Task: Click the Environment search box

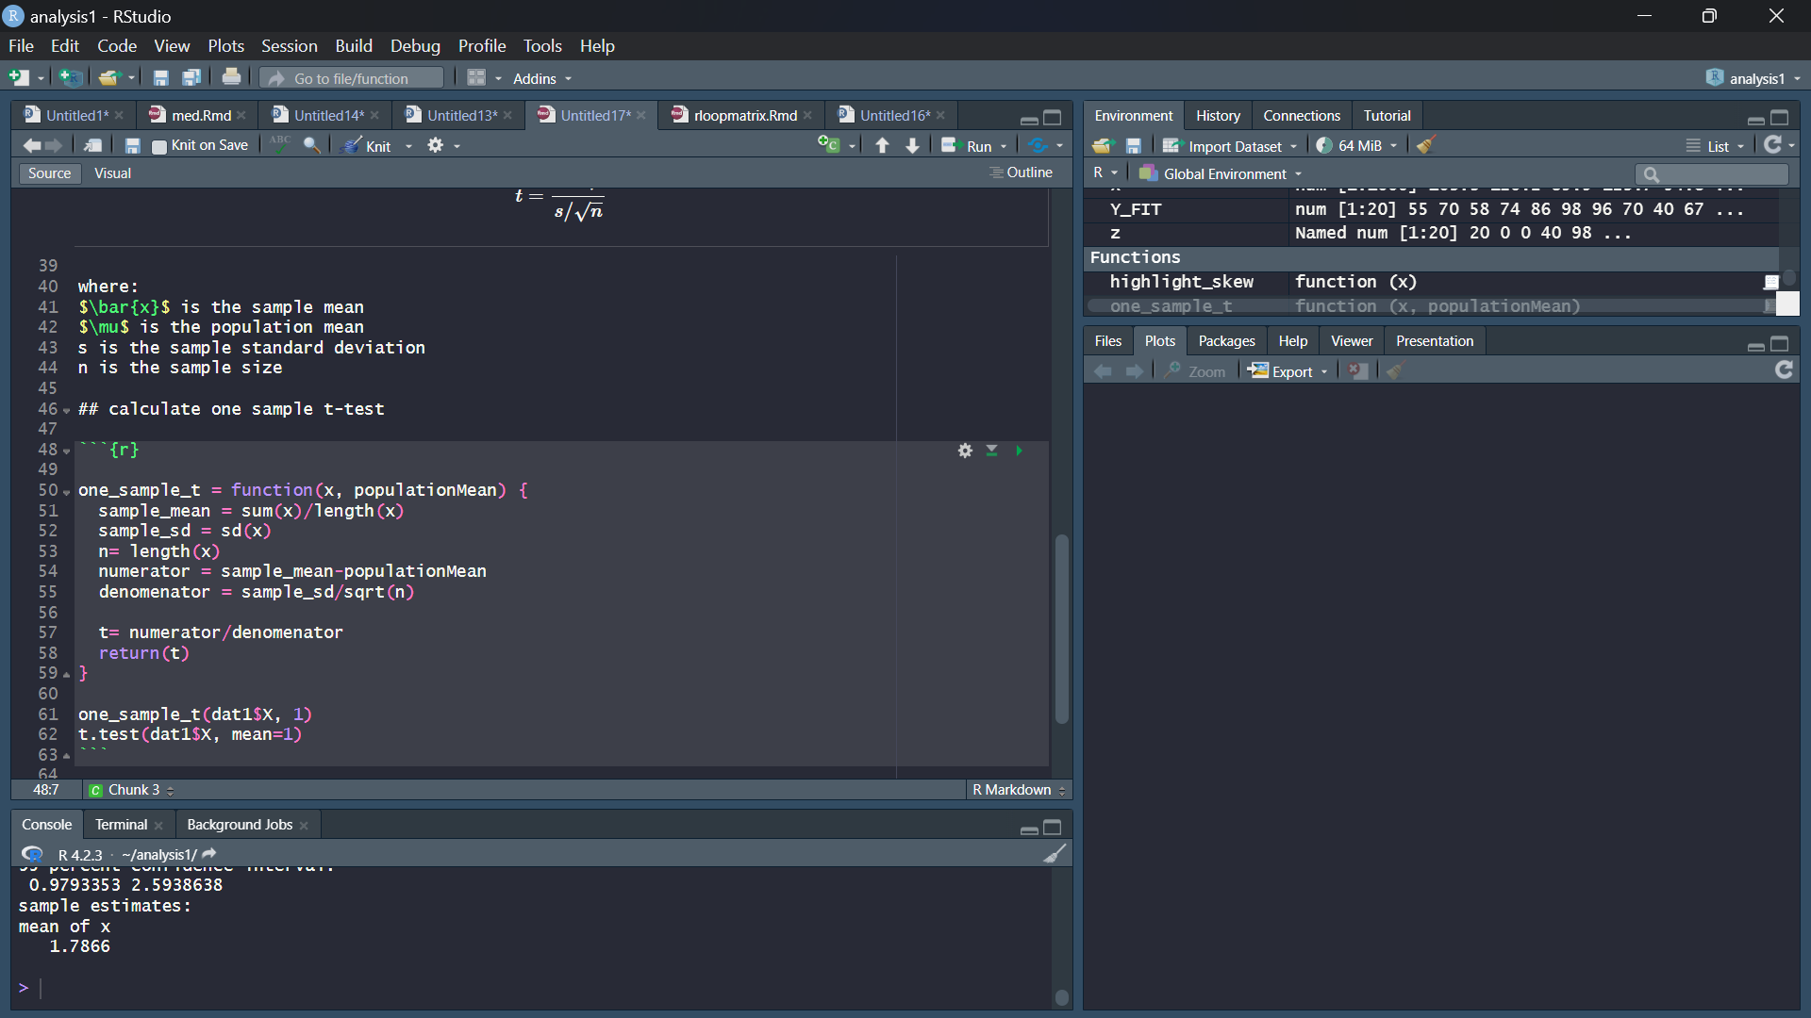Action: (x=1712, y=173)
